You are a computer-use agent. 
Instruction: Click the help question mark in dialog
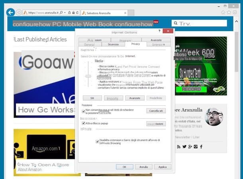(159, 31)
